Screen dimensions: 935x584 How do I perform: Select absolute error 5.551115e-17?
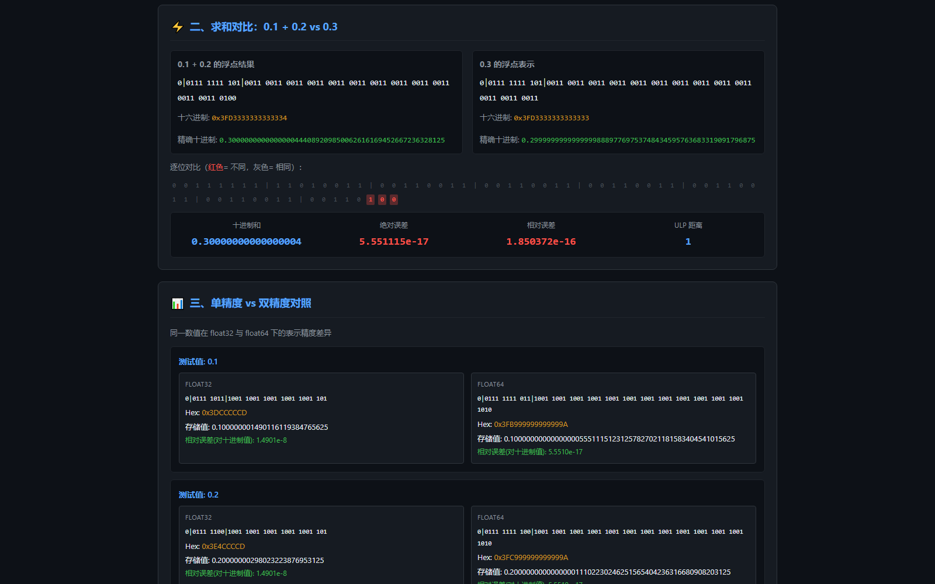click(394, 242)
